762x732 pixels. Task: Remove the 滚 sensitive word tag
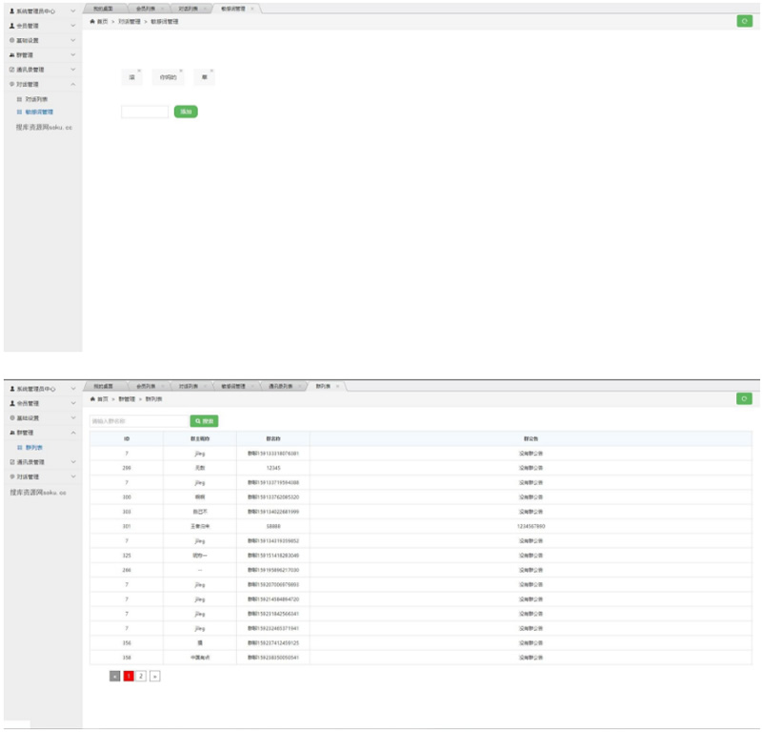tap(139, 71)
